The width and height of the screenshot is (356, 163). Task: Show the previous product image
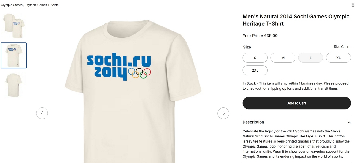[42, 113]
